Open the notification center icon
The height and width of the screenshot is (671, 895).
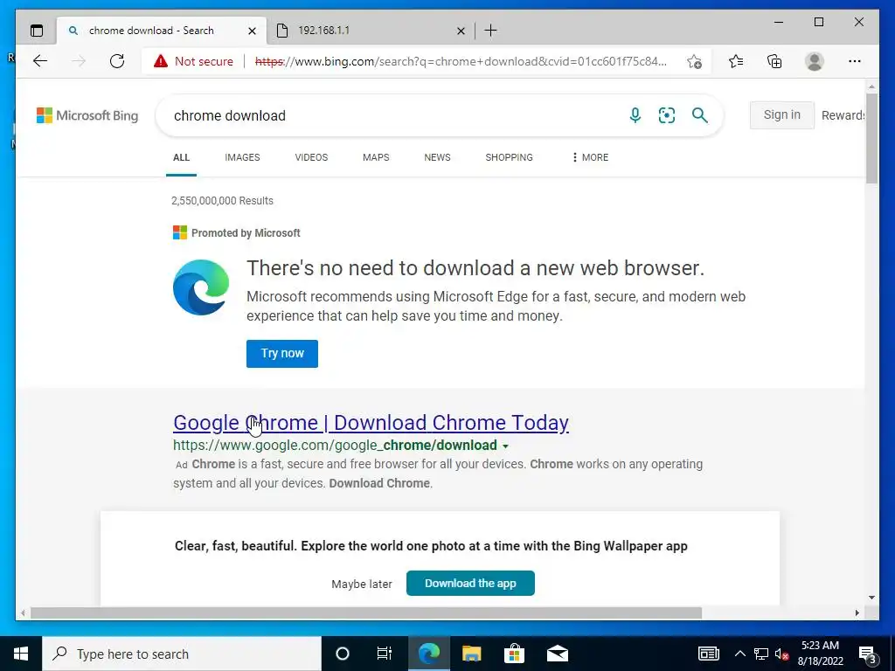coord(868,654)
